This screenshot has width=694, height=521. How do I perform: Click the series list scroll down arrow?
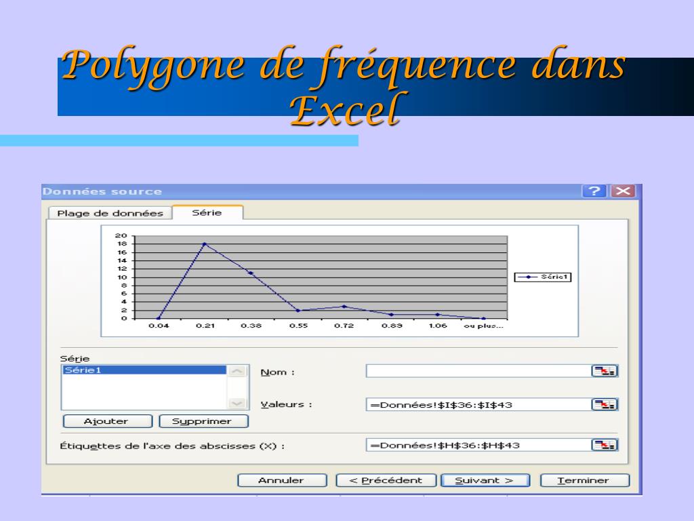237,403
